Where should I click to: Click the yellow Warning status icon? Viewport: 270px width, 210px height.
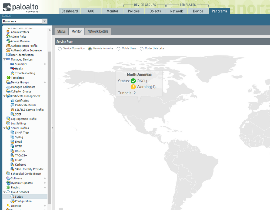133,87
